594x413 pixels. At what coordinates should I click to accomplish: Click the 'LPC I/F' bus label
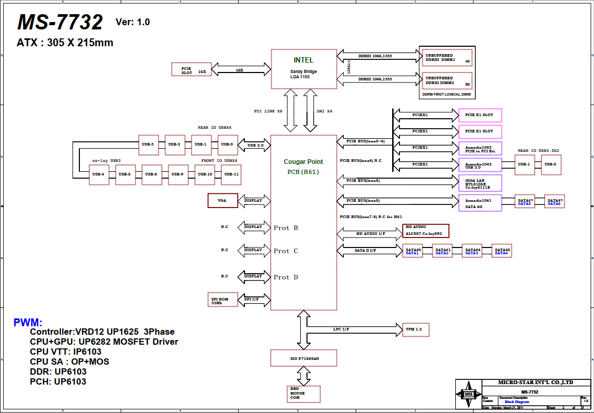341,329
